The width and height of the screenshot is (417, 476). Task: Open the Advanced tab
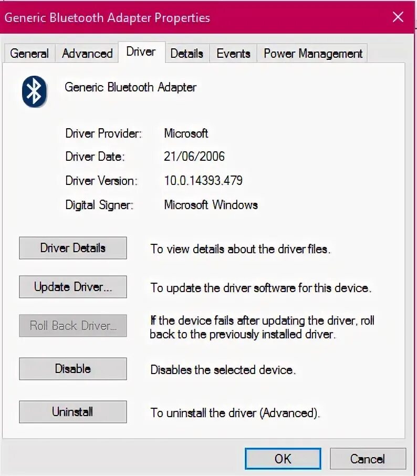(87, 54)
